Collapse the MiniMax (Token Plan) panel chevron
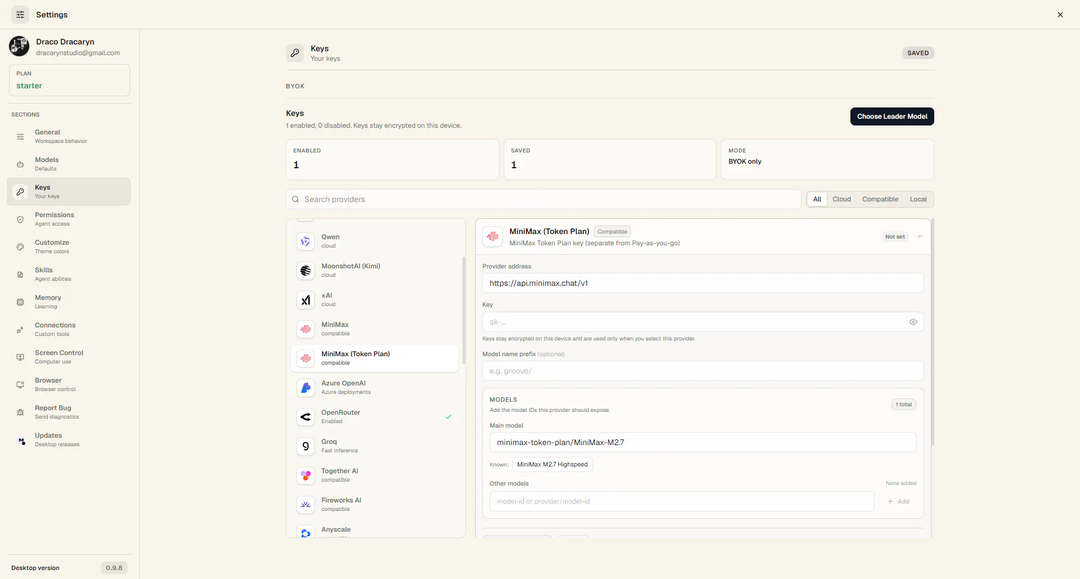Screen dimensions: 1080x579 point(920,236)
